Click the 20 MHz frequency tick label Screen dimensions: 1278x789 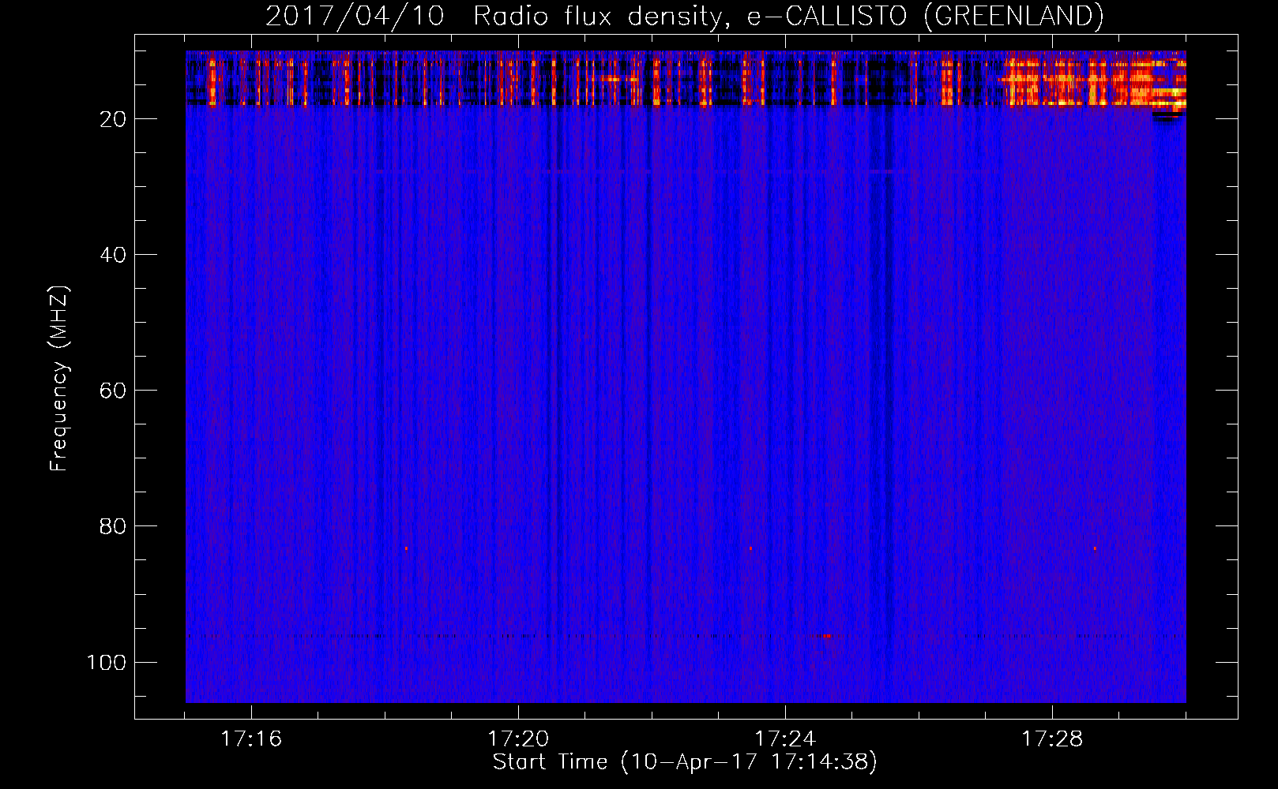(113, 119)
